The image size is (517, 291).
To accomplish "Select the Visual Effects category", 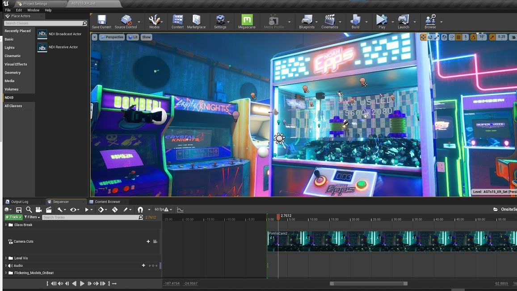I will pos(16,64).
